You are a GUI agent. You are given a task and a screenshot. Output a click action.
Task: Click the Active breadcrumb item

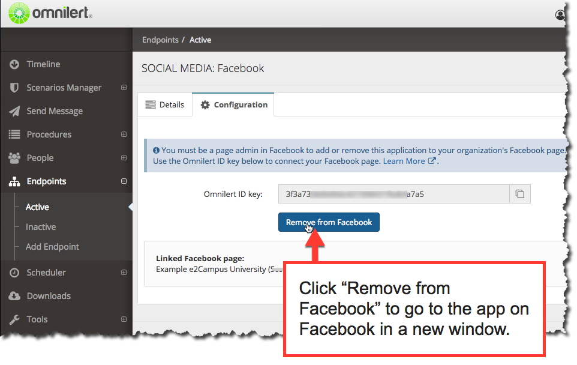(x=200, y=40)
